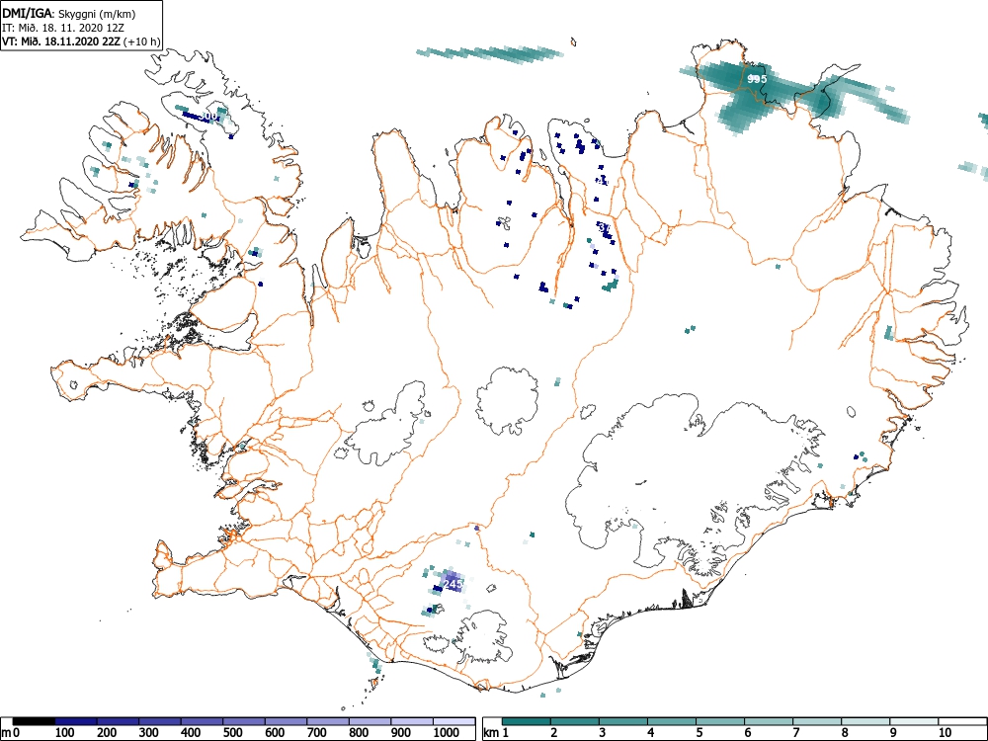Click the 6 label on the km legend
This screenshot has height=741, width=988.
[x=748, y=733]
